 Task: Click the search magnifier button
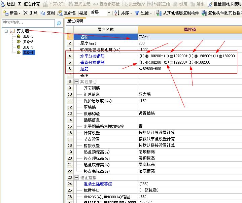pos(59,23)
